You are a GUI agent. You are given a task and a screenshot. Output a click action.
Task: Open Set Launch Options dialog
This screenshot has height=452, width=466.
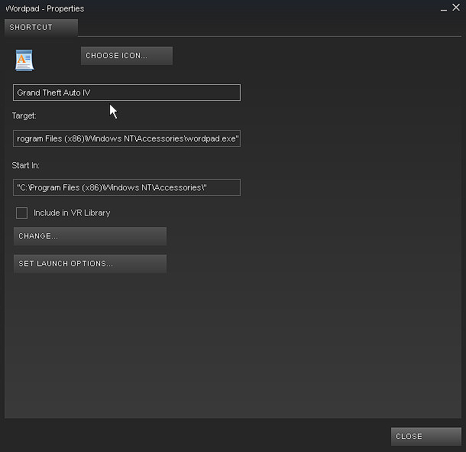(x=90, y=264)
